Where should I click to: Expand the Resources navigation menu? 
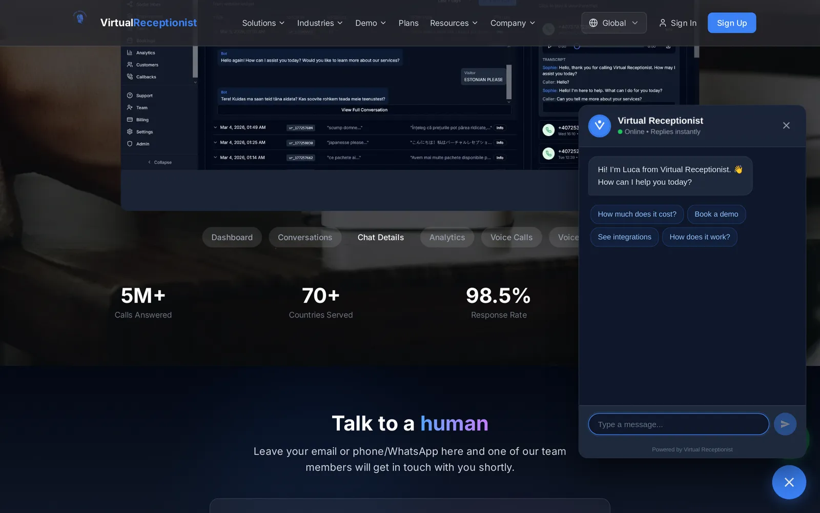454,23
